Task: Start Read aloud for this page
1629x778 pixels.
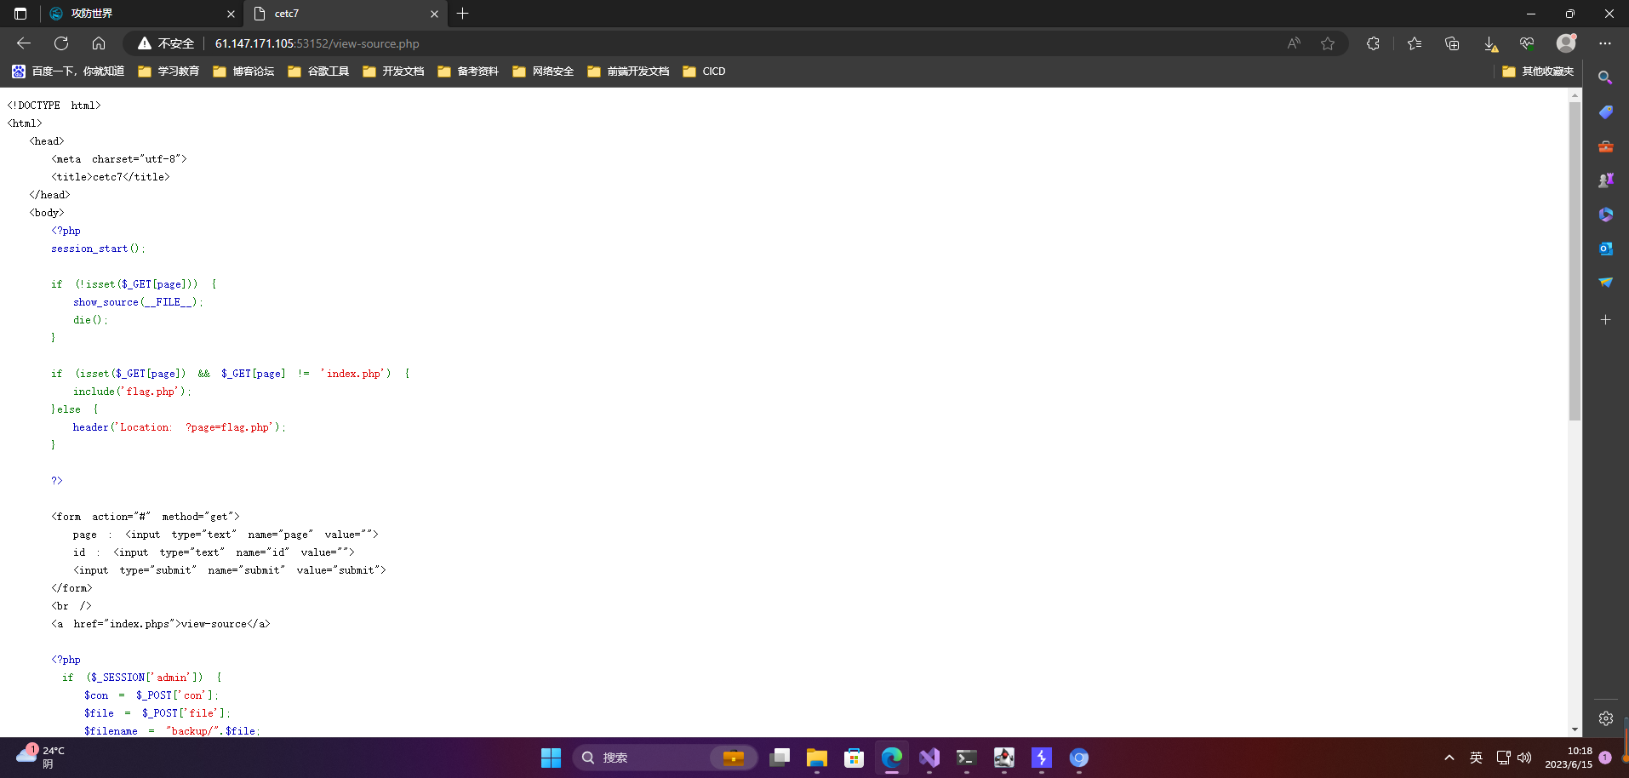Action: click(1294, 43)
